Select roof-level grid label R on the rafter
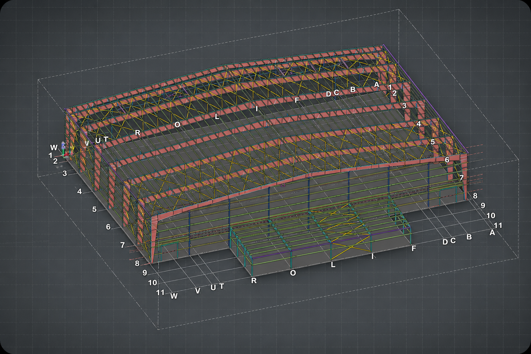 (138, 132)
